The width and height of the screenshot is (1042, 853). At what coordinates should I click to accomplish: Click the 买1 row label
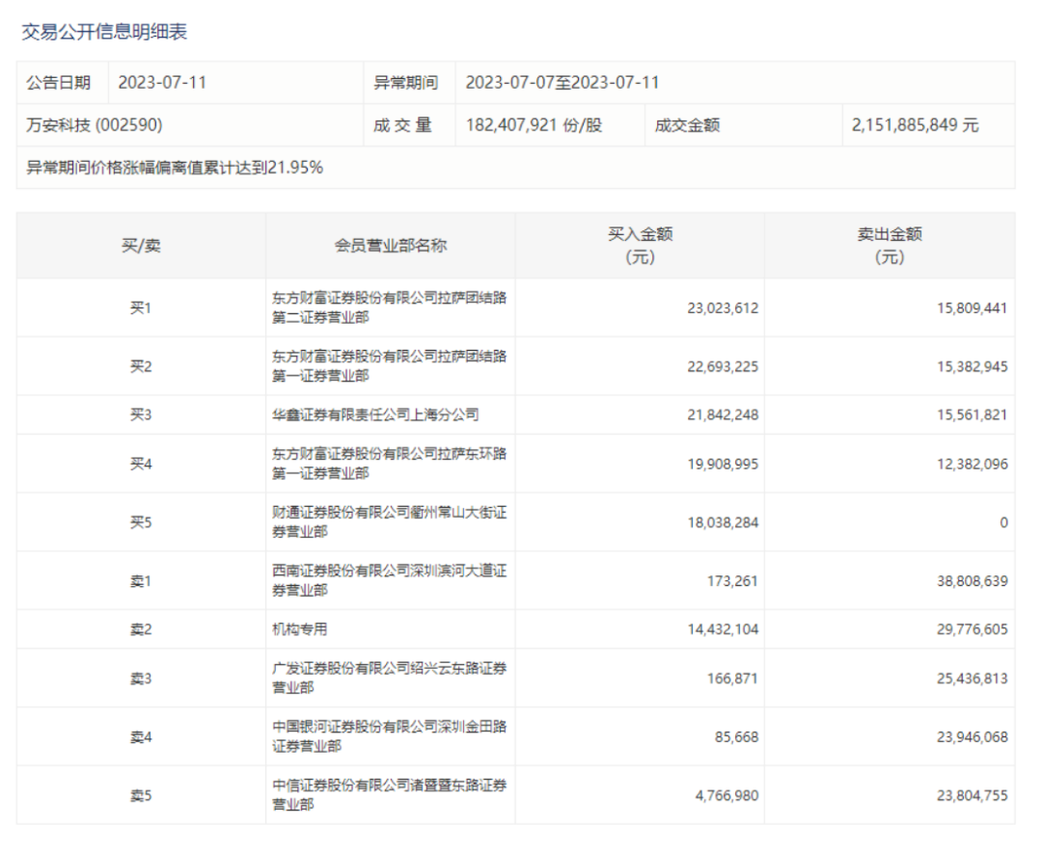pyautogui.click(x=141, y=308)
